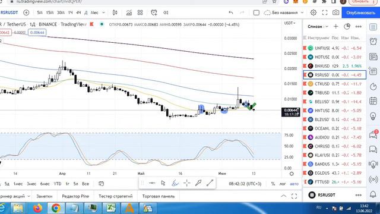
Task: Add a compare symbol with the plus circle
Action: coord(26,12)
